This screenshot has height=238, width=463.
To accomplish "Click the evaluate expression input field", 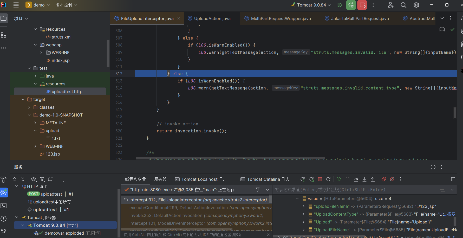I will [356, 190].
